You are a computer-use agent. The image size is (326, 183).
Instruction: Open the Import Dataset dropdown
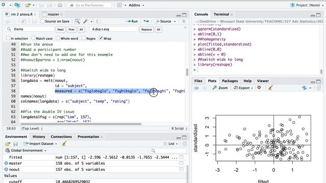(x=40, y=143)
